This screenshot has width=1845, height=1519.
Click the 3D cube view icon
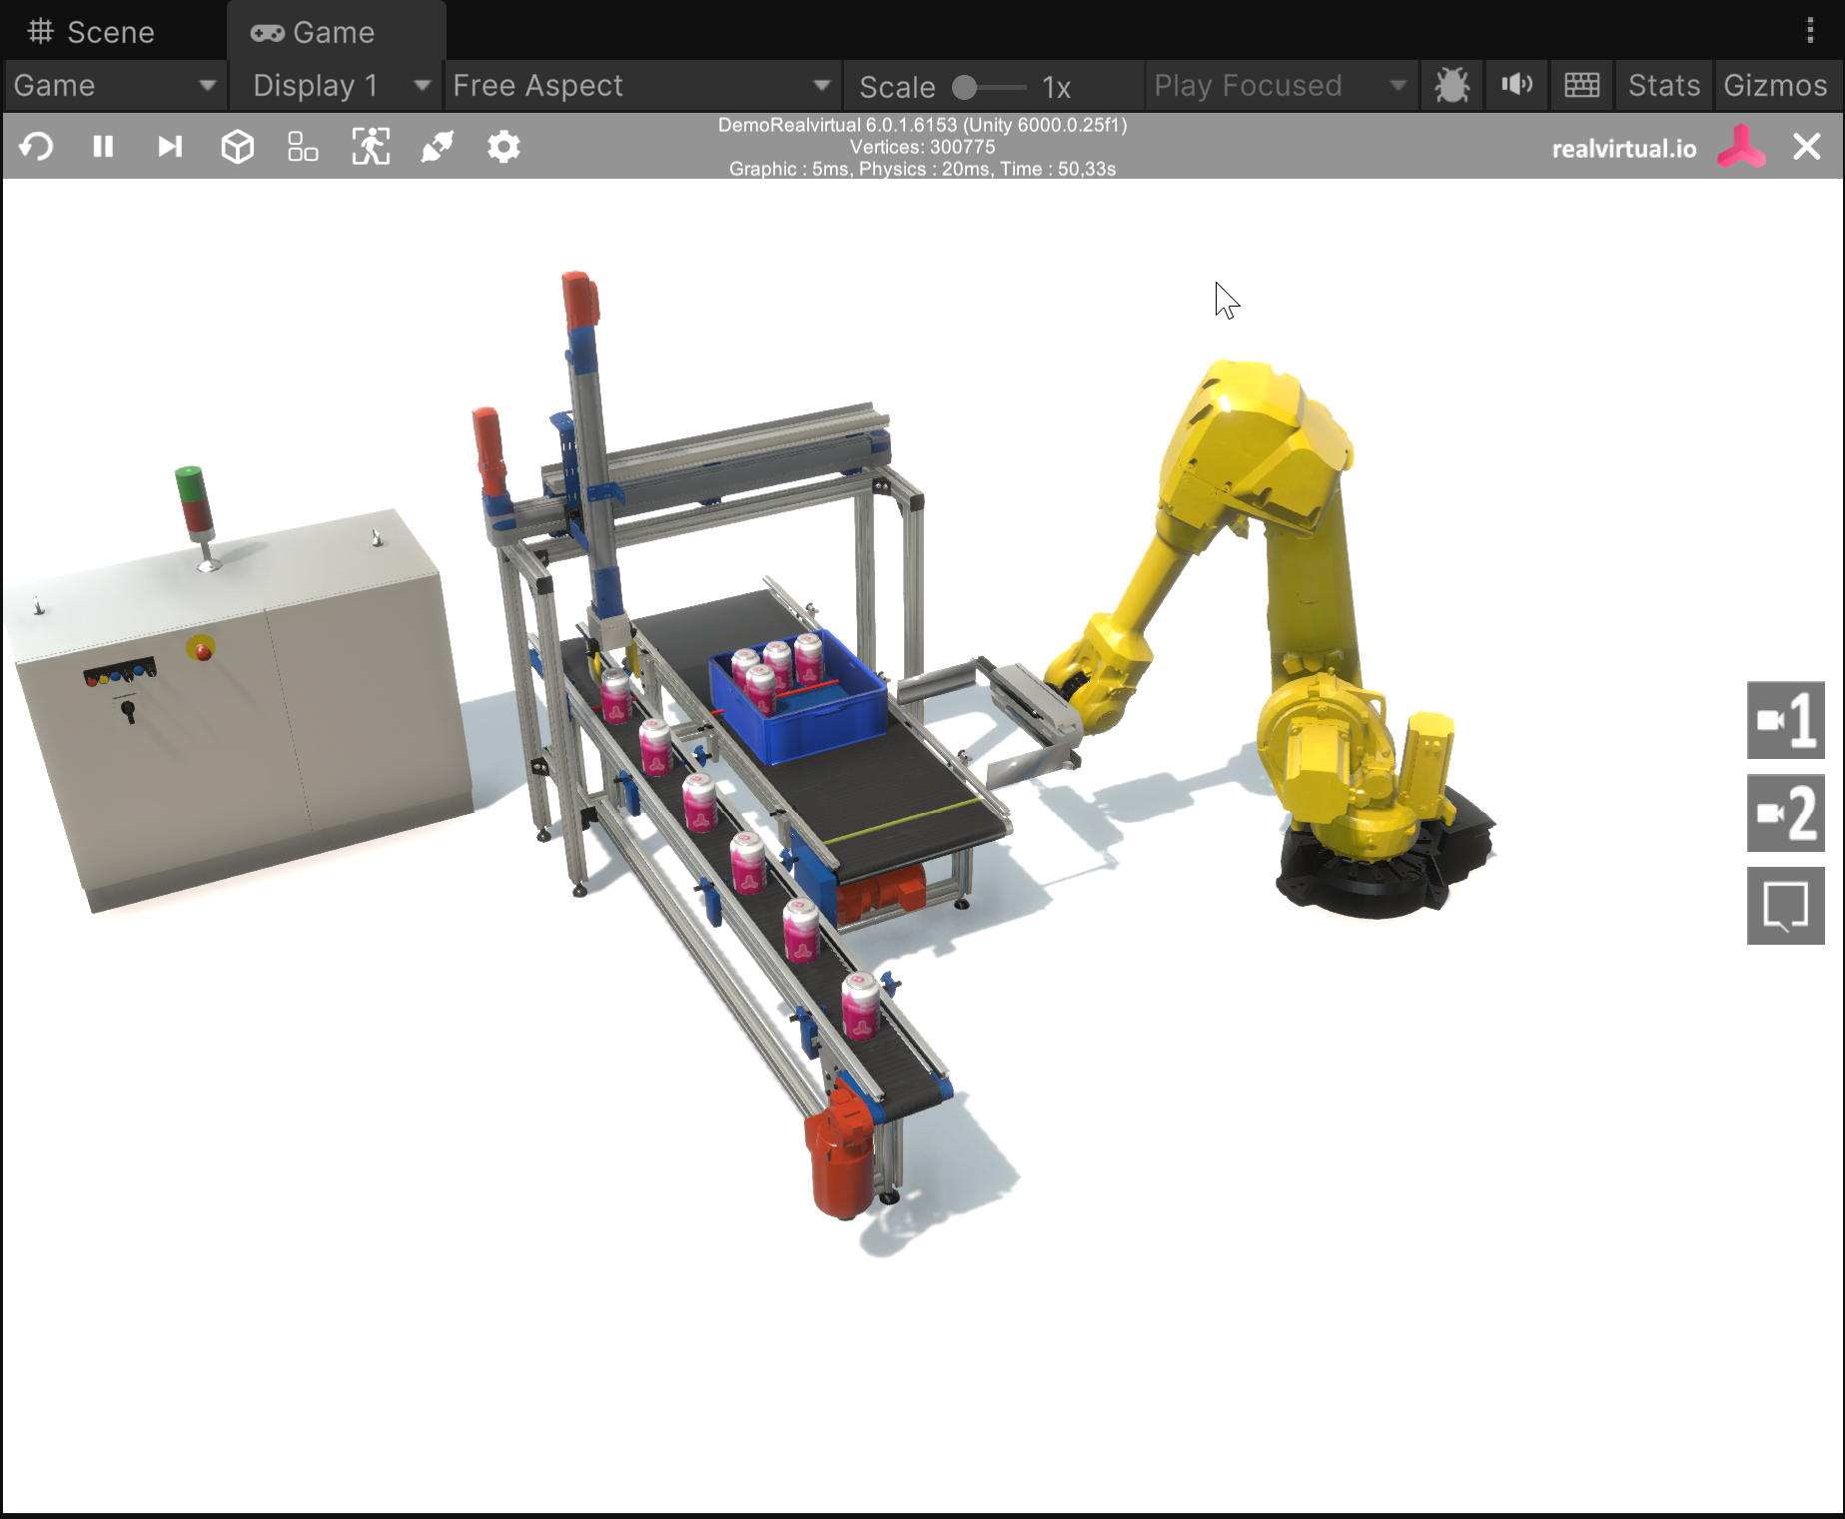tap(237, 147)
